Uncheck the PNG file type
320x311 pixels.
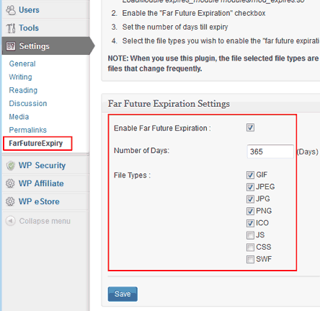point(250,211)
